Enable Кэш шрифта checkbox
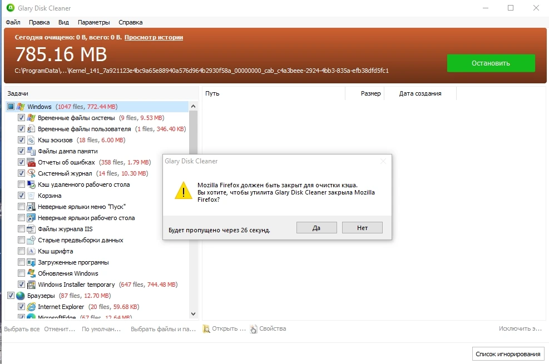 (x=21, y=251)
